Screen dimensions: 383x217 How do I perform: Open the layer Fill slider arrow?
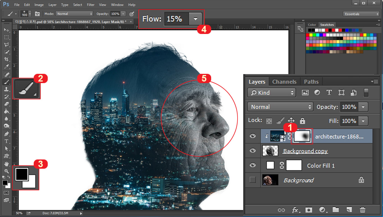[363, 121]
